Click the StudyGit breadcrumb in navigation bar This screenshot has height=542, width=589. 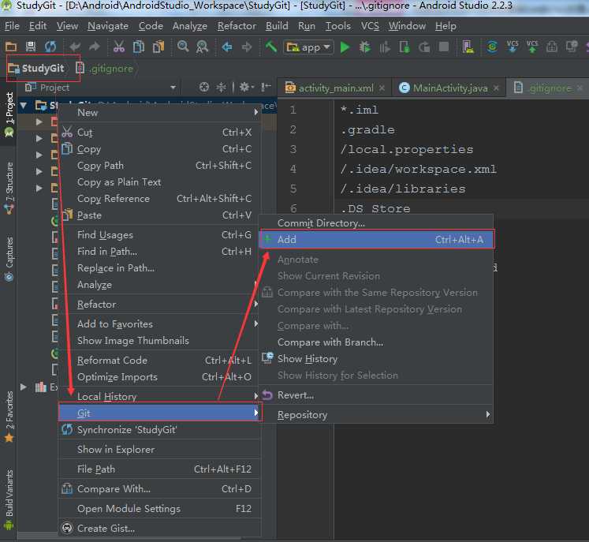(36, 69)
